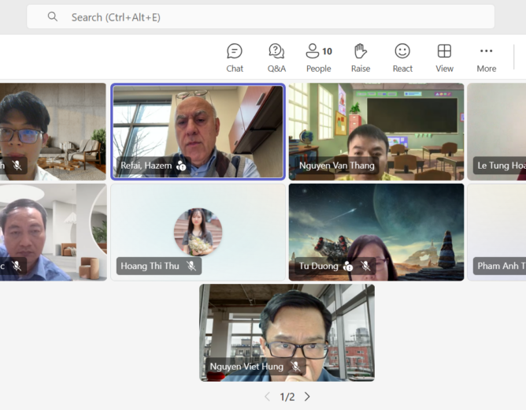This screenshot has height=410, width=526.
Task: Go to the previous participants page
Action: pos(268,397)
